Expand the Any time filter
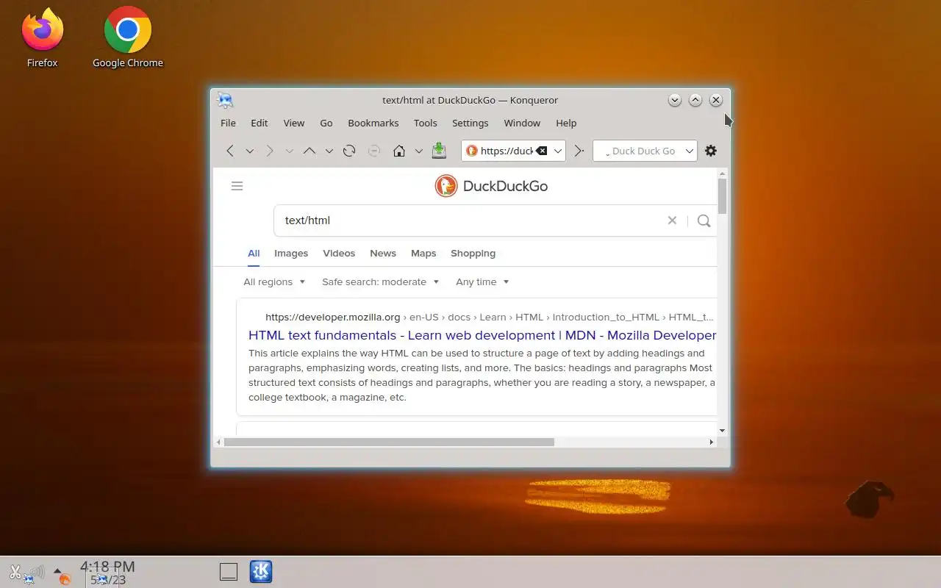The height and width of the screenshot is (588, 941). (482, 282)
